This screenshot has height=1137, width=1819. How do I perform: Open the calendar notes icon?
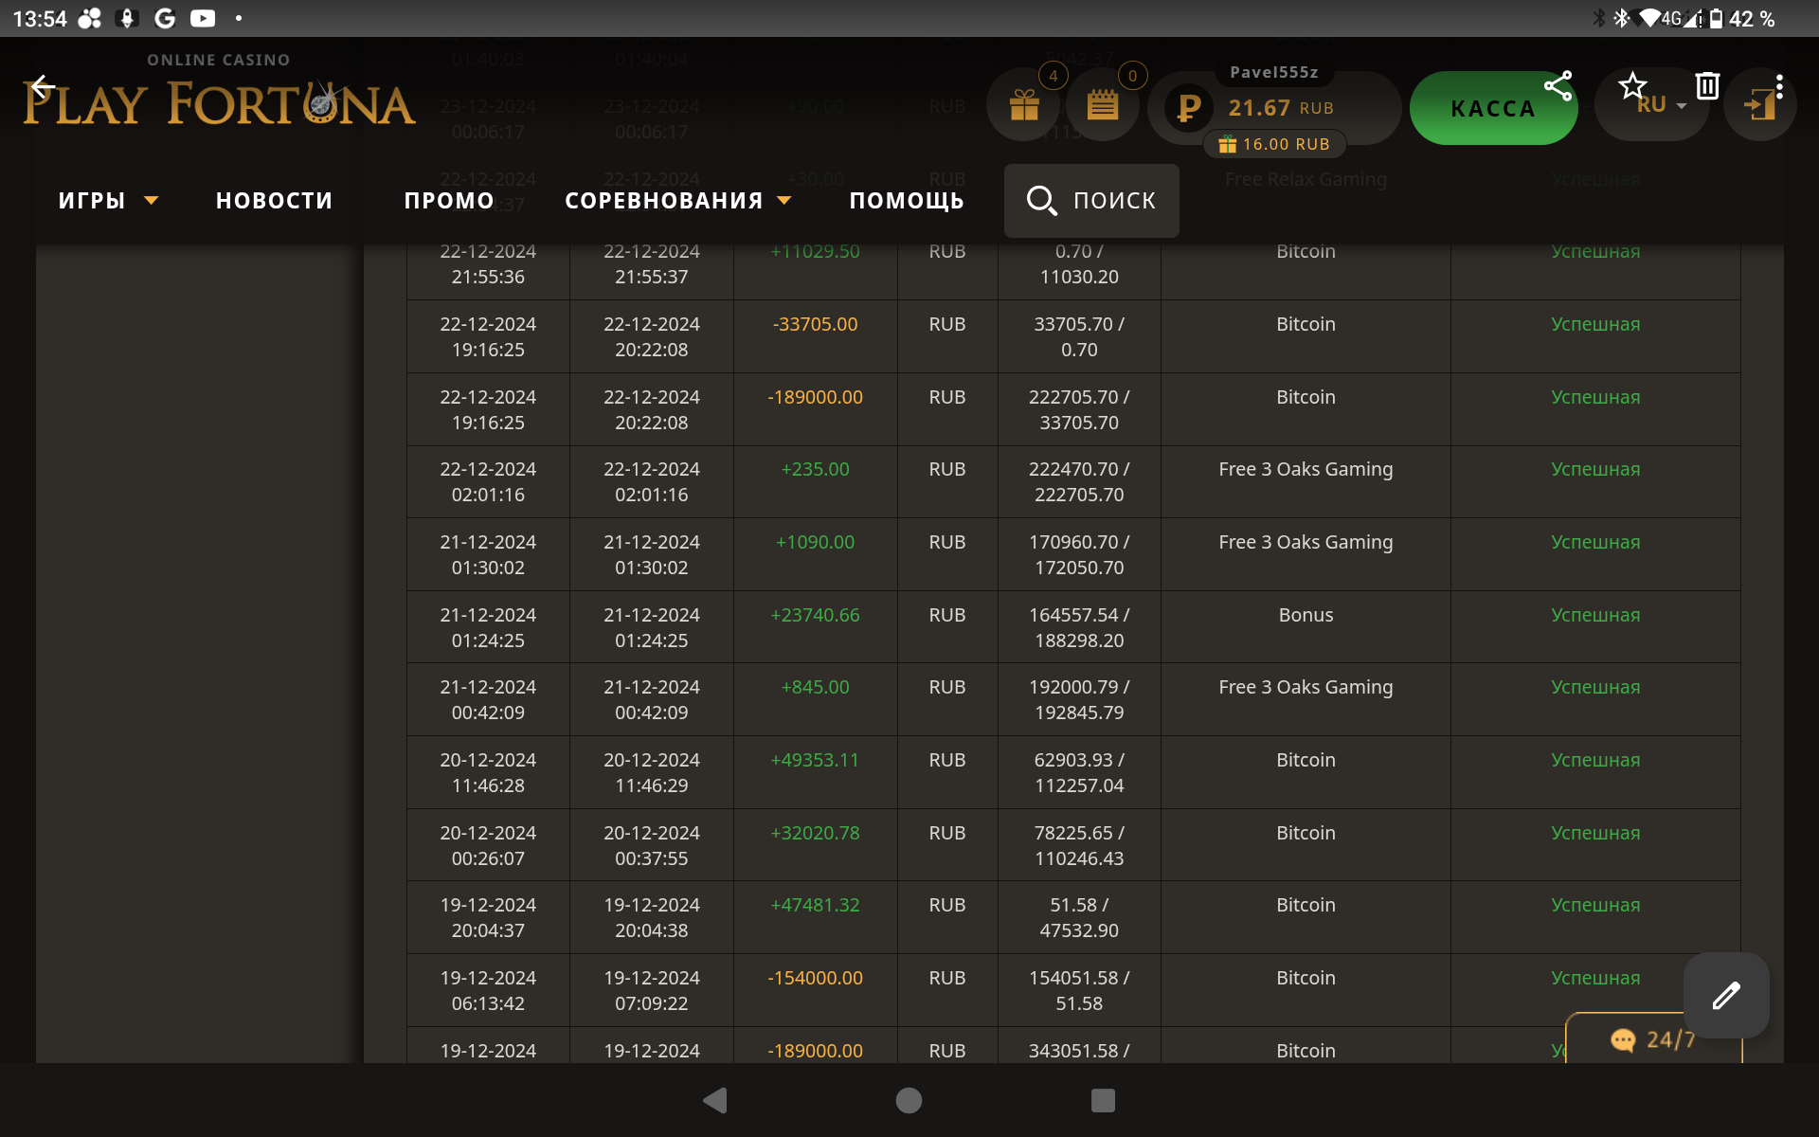pyautogui.click(x=1102, y=105)
